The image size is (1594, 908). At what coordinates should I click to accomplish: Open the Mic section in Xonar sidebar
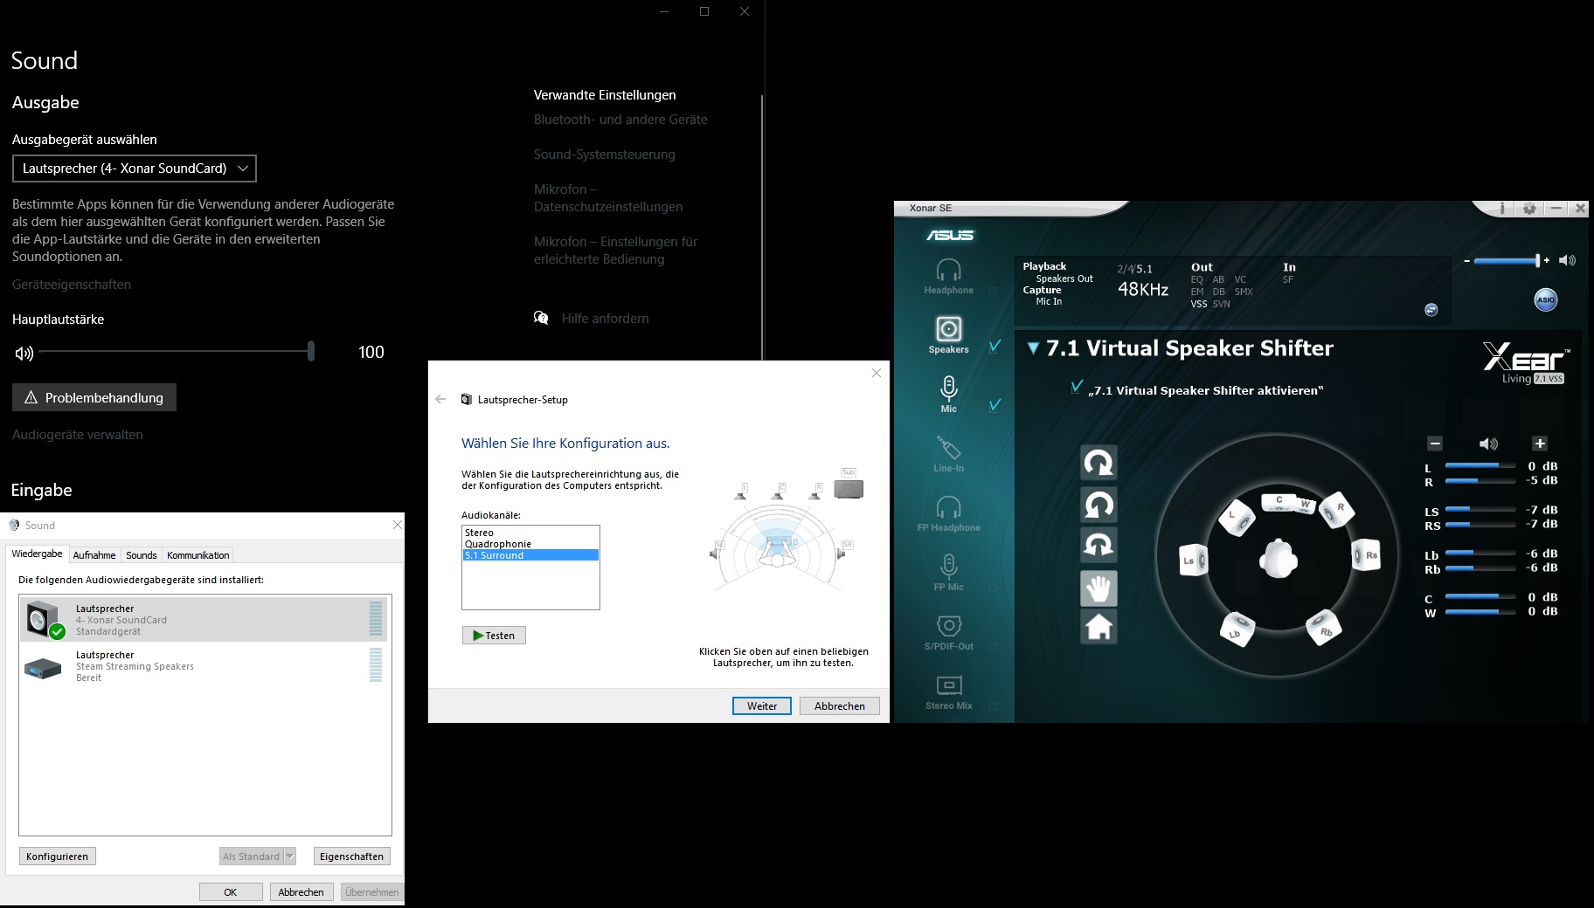948,388
